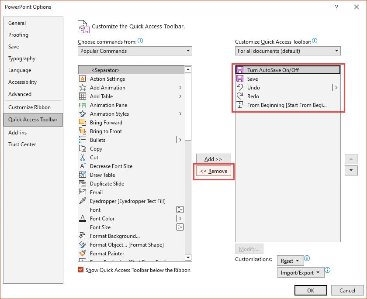Switch to the Customize Ribbon section
This screenshot has height=299, width=367.
(x=29, y=107)
